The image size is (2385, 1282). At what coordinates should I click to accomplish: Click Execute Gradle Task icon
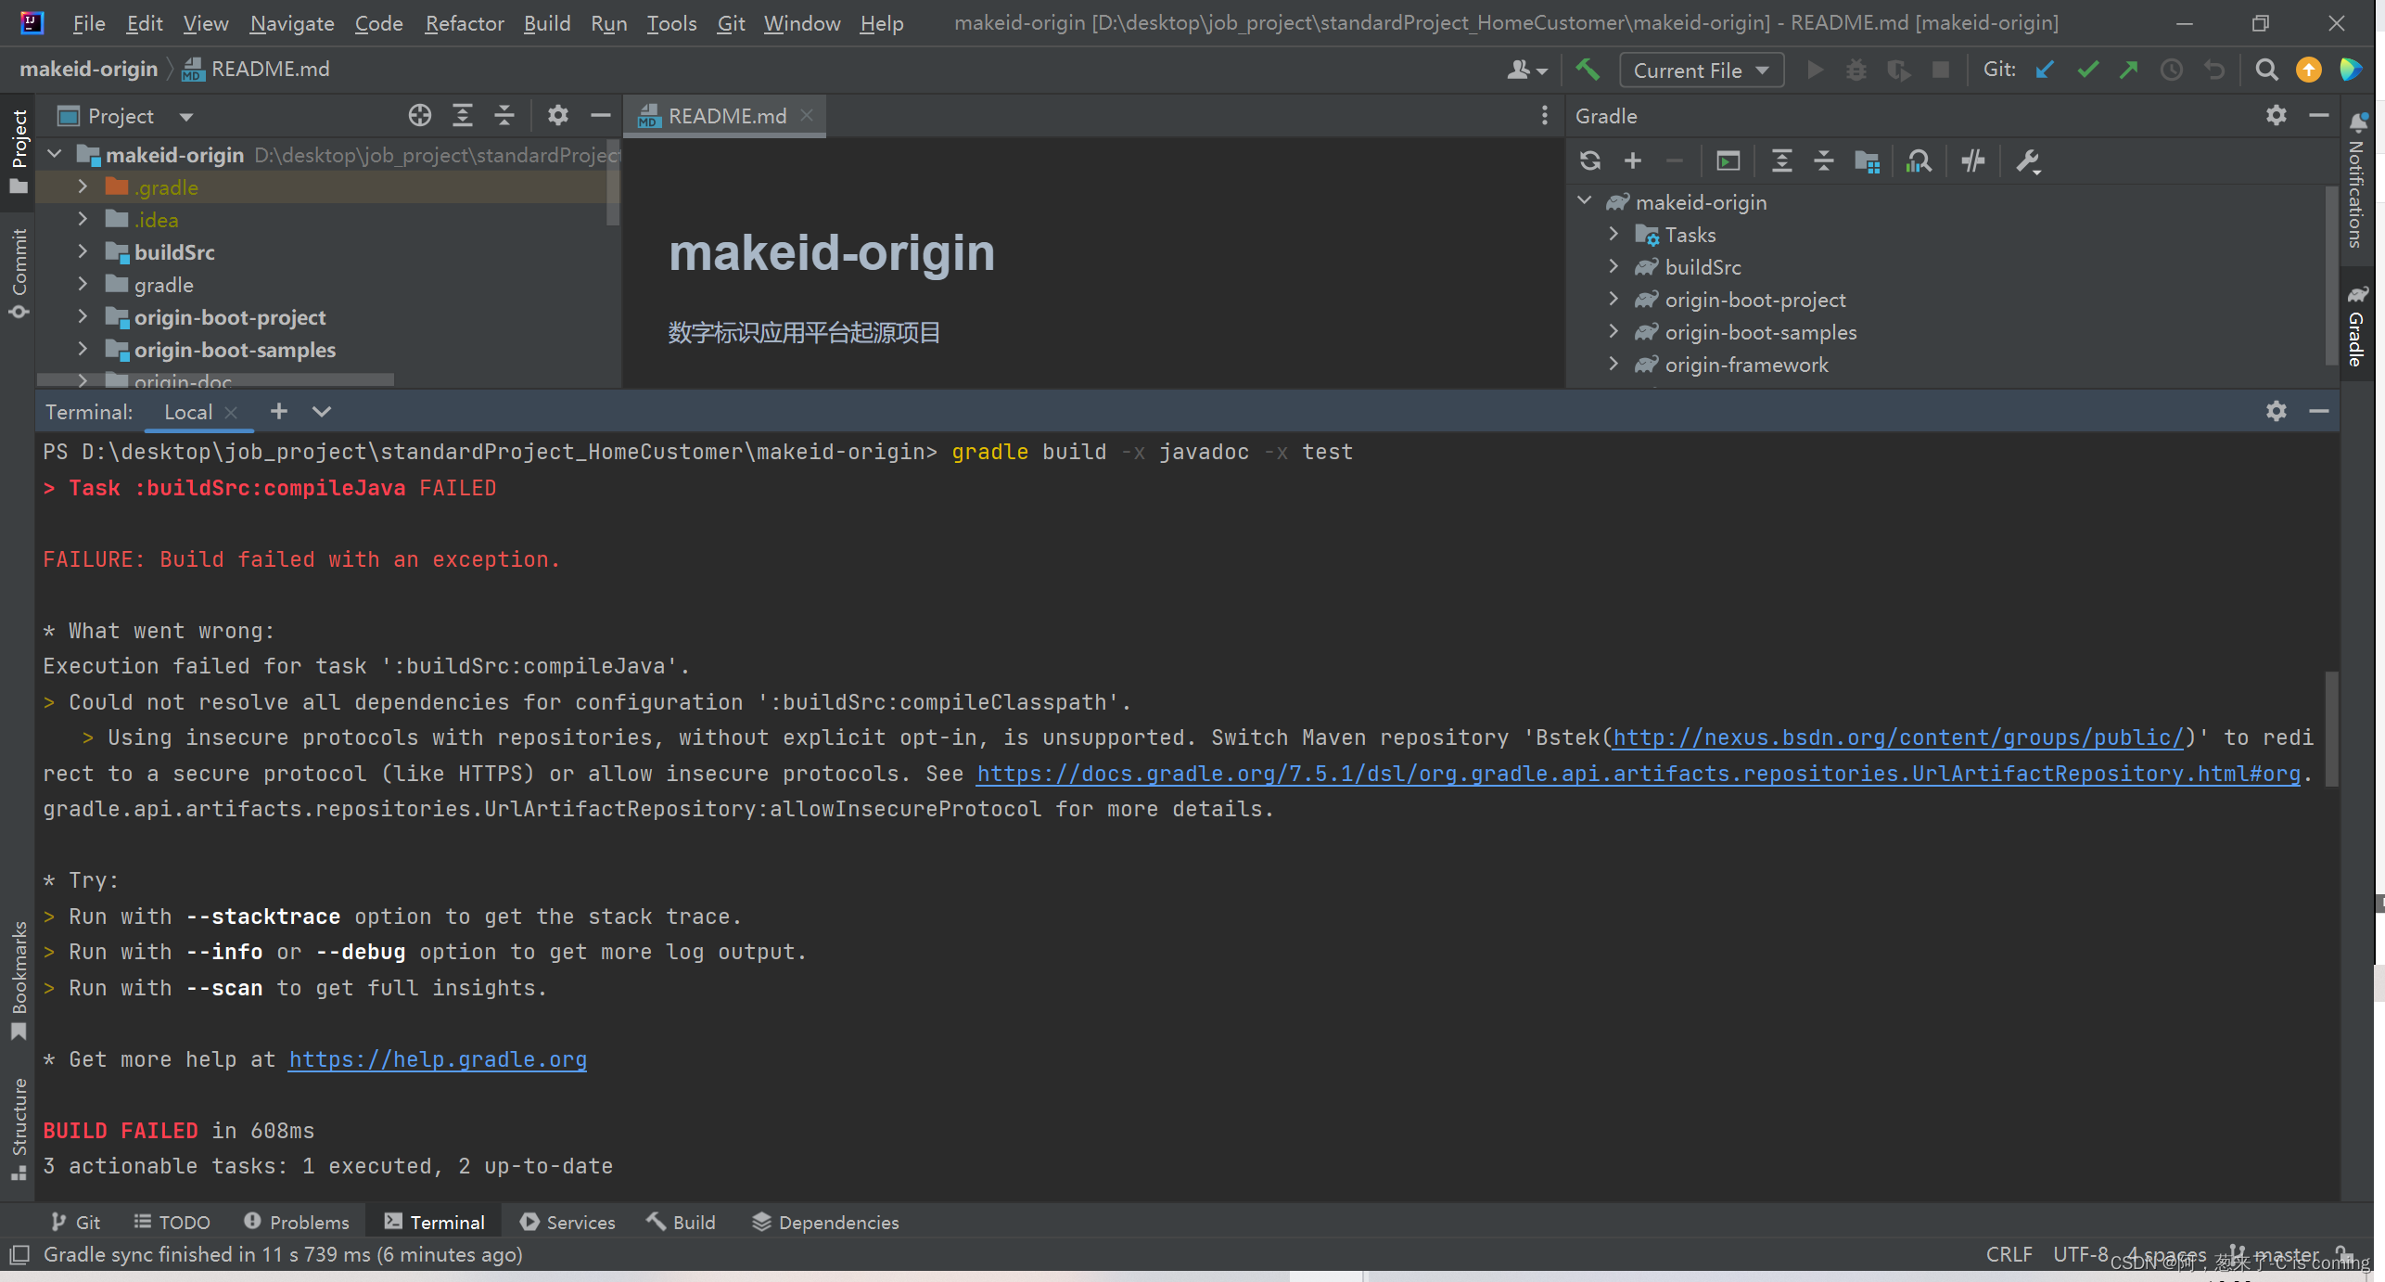(x=1728, y=161)
